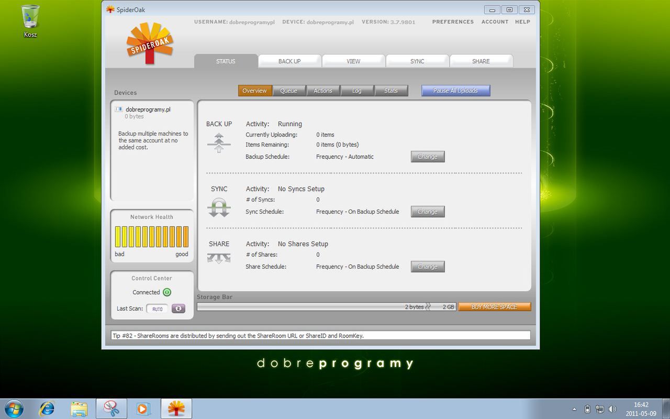This screenshot has width=670, height=419.
Task: Click the purple rescan refresh button
Action: (x=178, y=308)
